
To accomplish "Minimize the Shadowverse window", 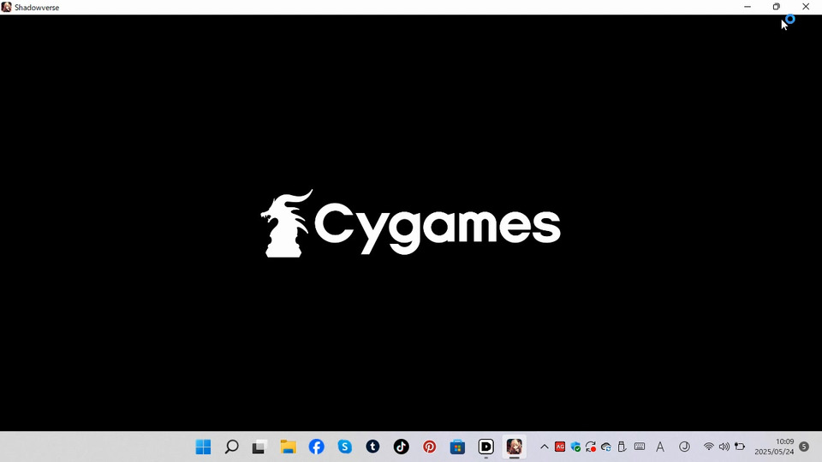I will (748, 7).
